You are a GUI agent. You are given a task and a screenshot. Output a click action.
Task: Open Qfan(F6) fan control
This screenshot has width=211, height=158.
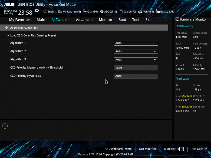tap(90, 12)
